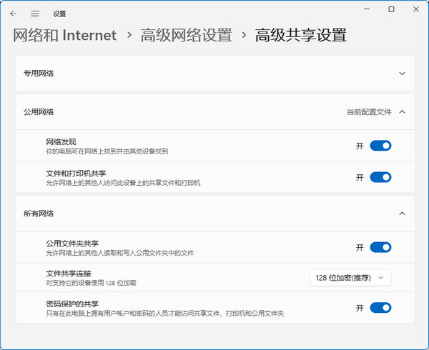Click the 当前配置文件 label
Viewport: 429px width, 350px height.
tap(369, 111)
